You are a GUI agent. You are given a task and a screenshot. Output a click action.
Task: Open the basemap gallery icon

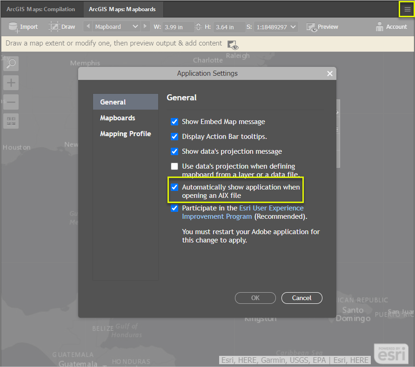(x=10, y=121)
